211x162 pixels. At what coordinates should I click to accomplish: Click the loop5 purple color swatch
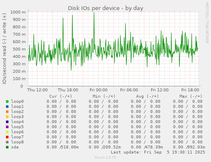point(7,127)
